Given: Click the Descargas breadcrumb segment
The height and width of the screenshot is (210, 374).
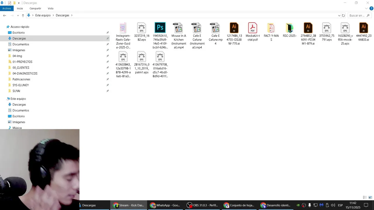Looking at the screenshot, I should click(63, 15).
